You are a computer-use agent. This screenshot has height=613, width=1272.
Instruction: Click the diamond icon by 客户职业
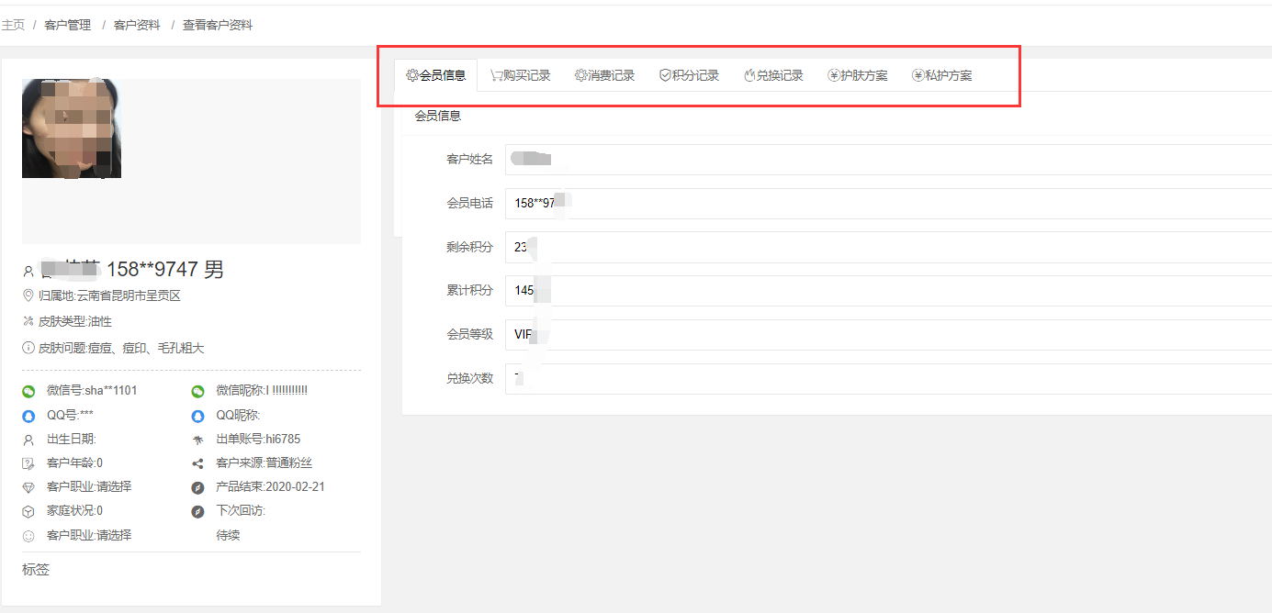tap(28, 487)
